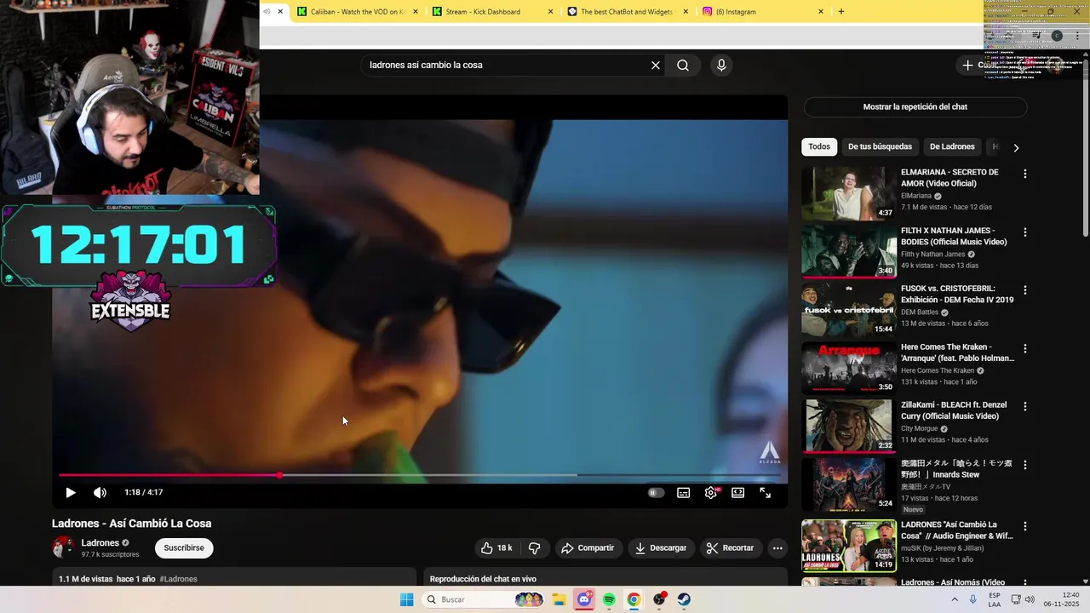This screenshot has height=613, width=1090.
Task: Open options for ZillaKami - BLEACH video
Action: point(1025,407)
